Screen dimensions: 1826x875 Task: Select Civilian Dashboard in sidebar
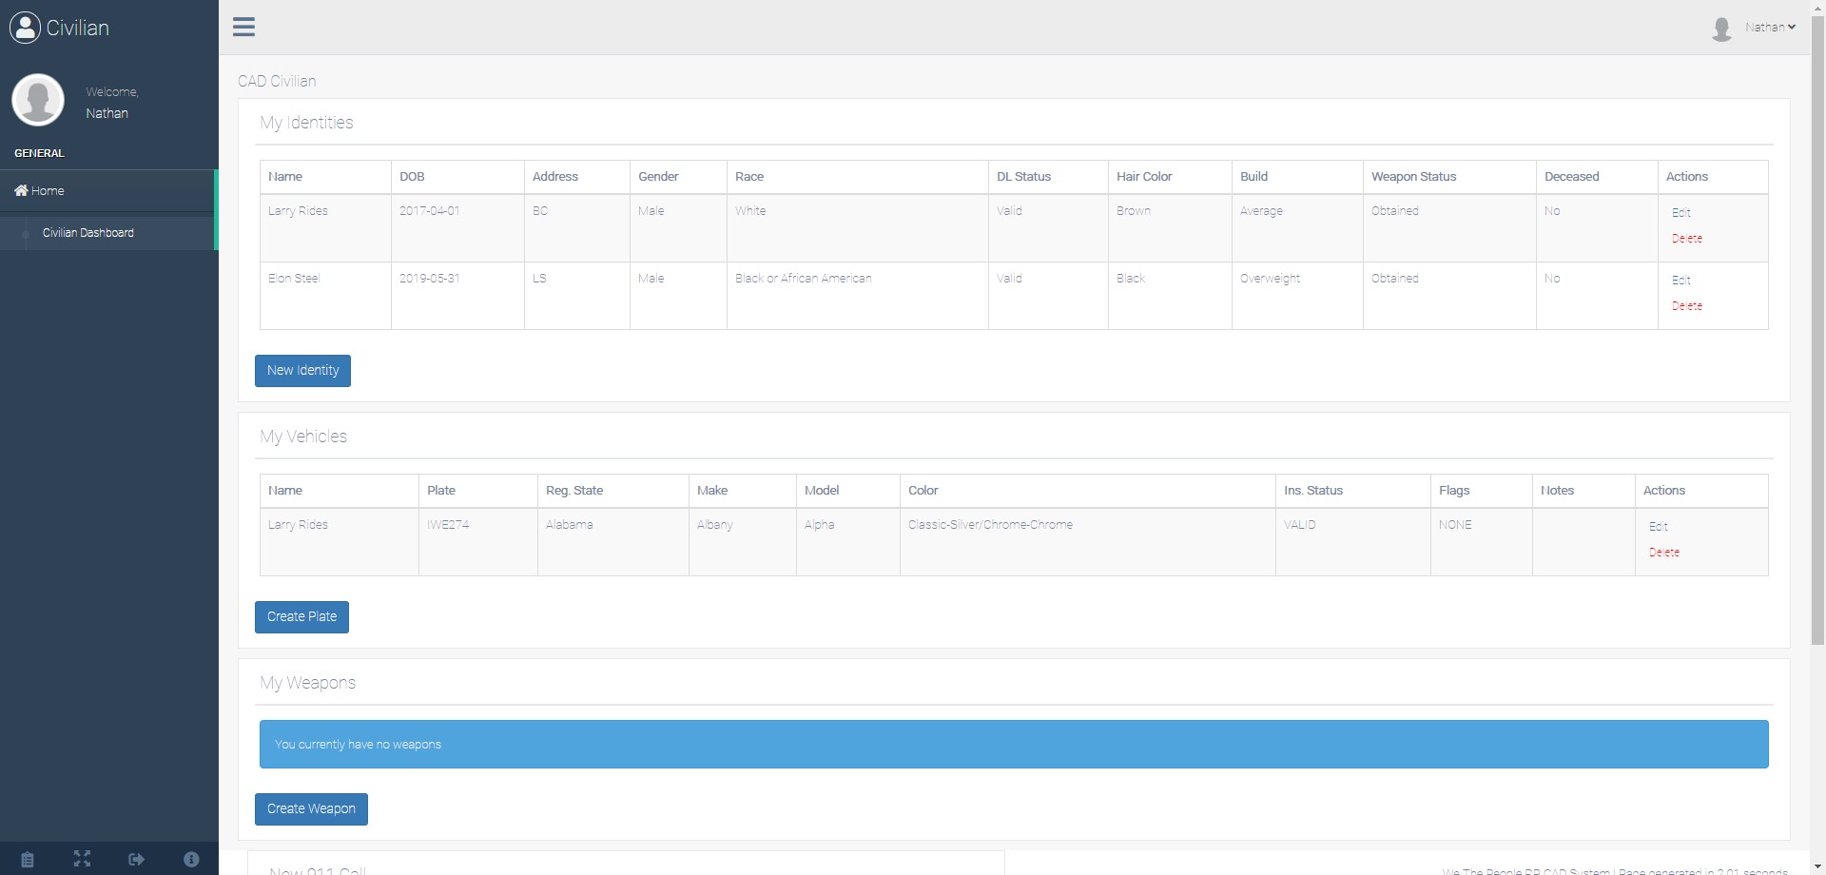(87, 233)
